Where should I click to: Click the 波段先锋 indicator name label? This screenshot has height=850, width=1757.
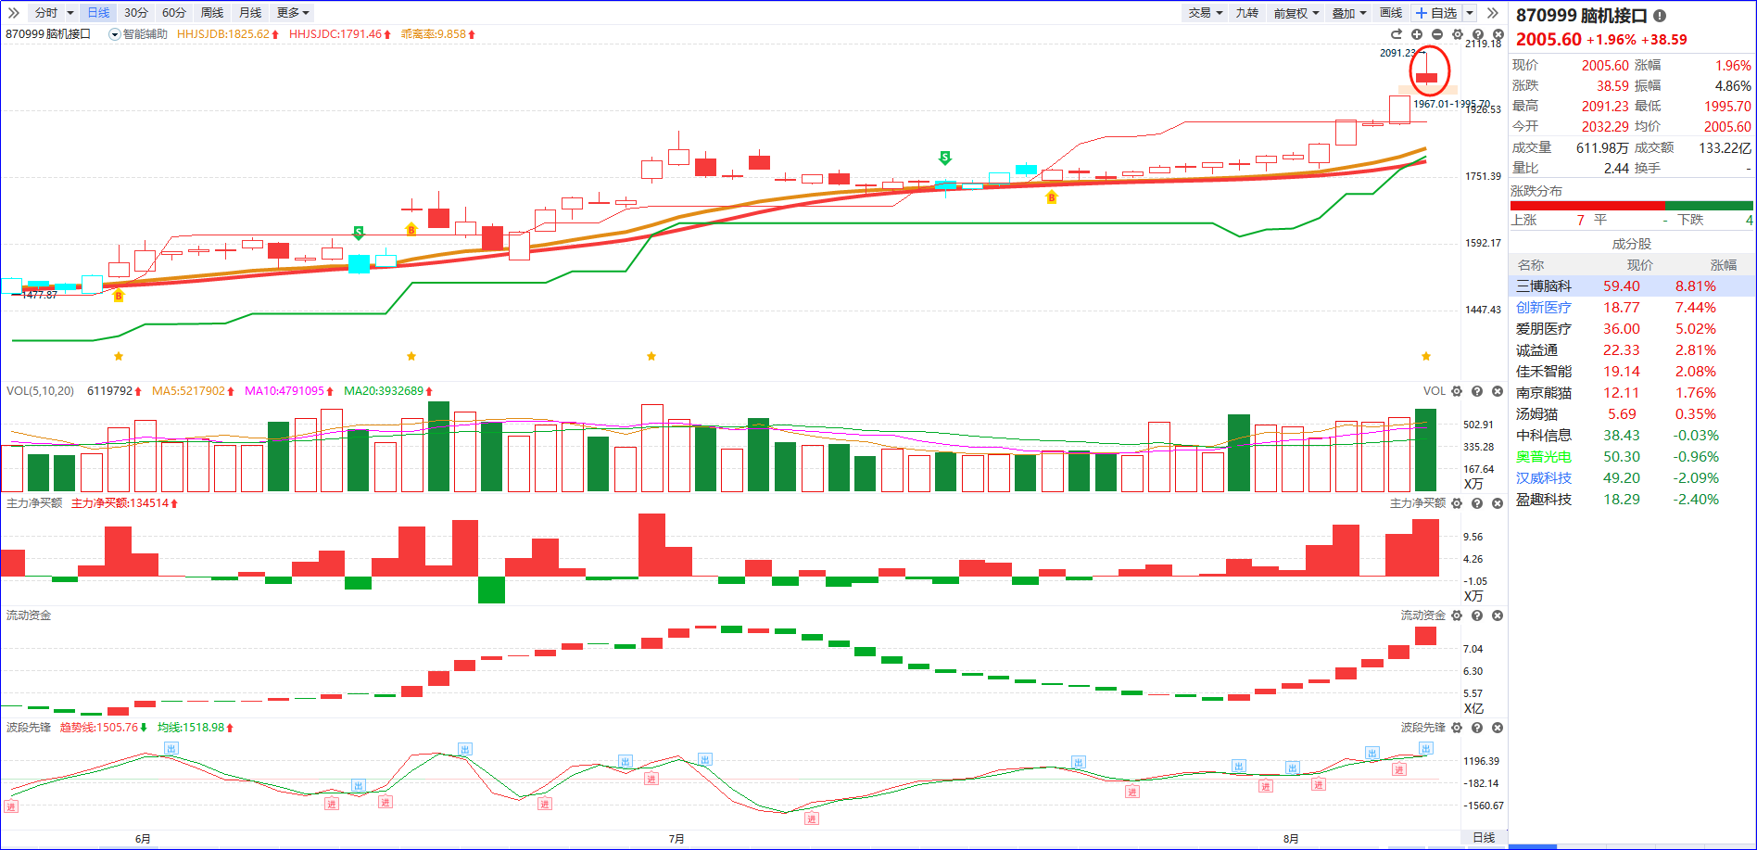point(29,728)
